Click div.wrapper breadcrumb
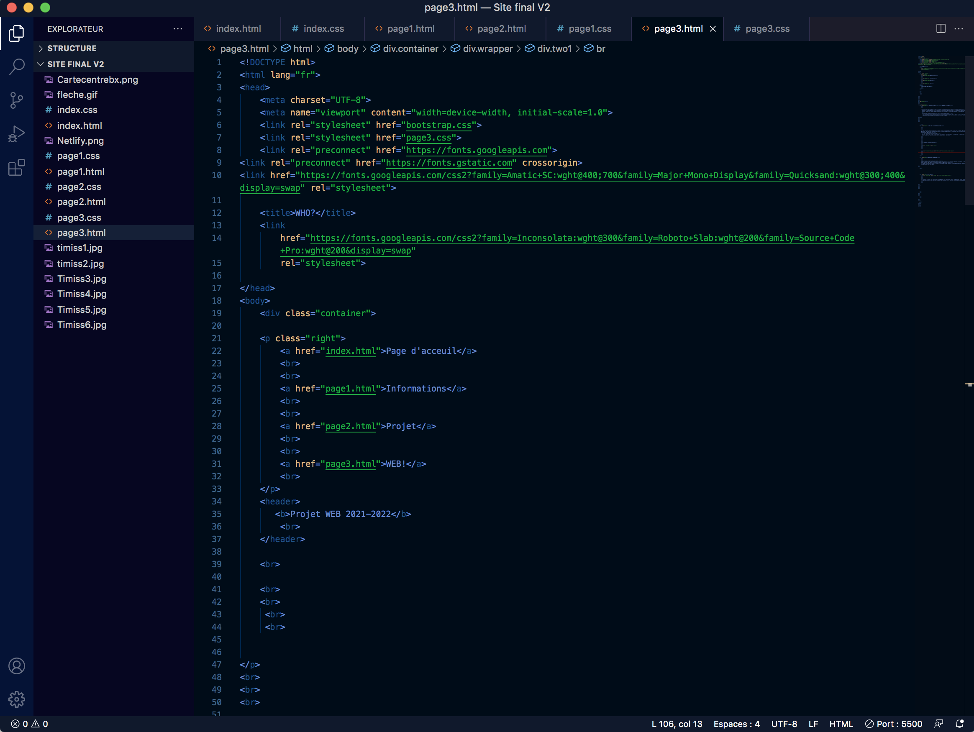The image size is (974, 732). tap(482, 49)
